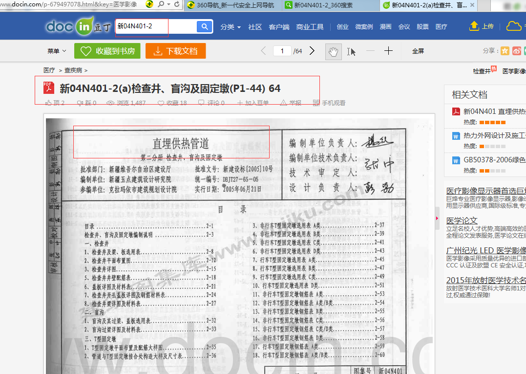The image size is (526, 374).
Task: Open related doc 热力外网设计及施工
Action: (x=494, y=135)
